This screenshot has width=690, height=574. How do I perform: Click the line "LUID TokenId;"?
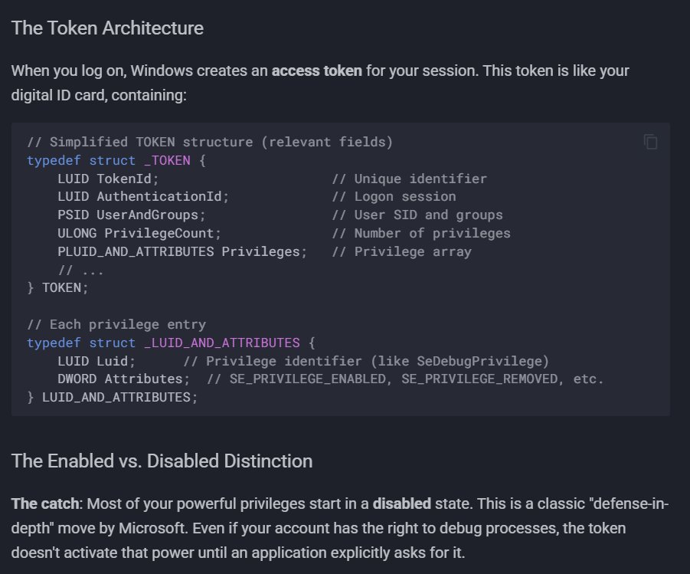pyautogui.click(x=108, y=179)
